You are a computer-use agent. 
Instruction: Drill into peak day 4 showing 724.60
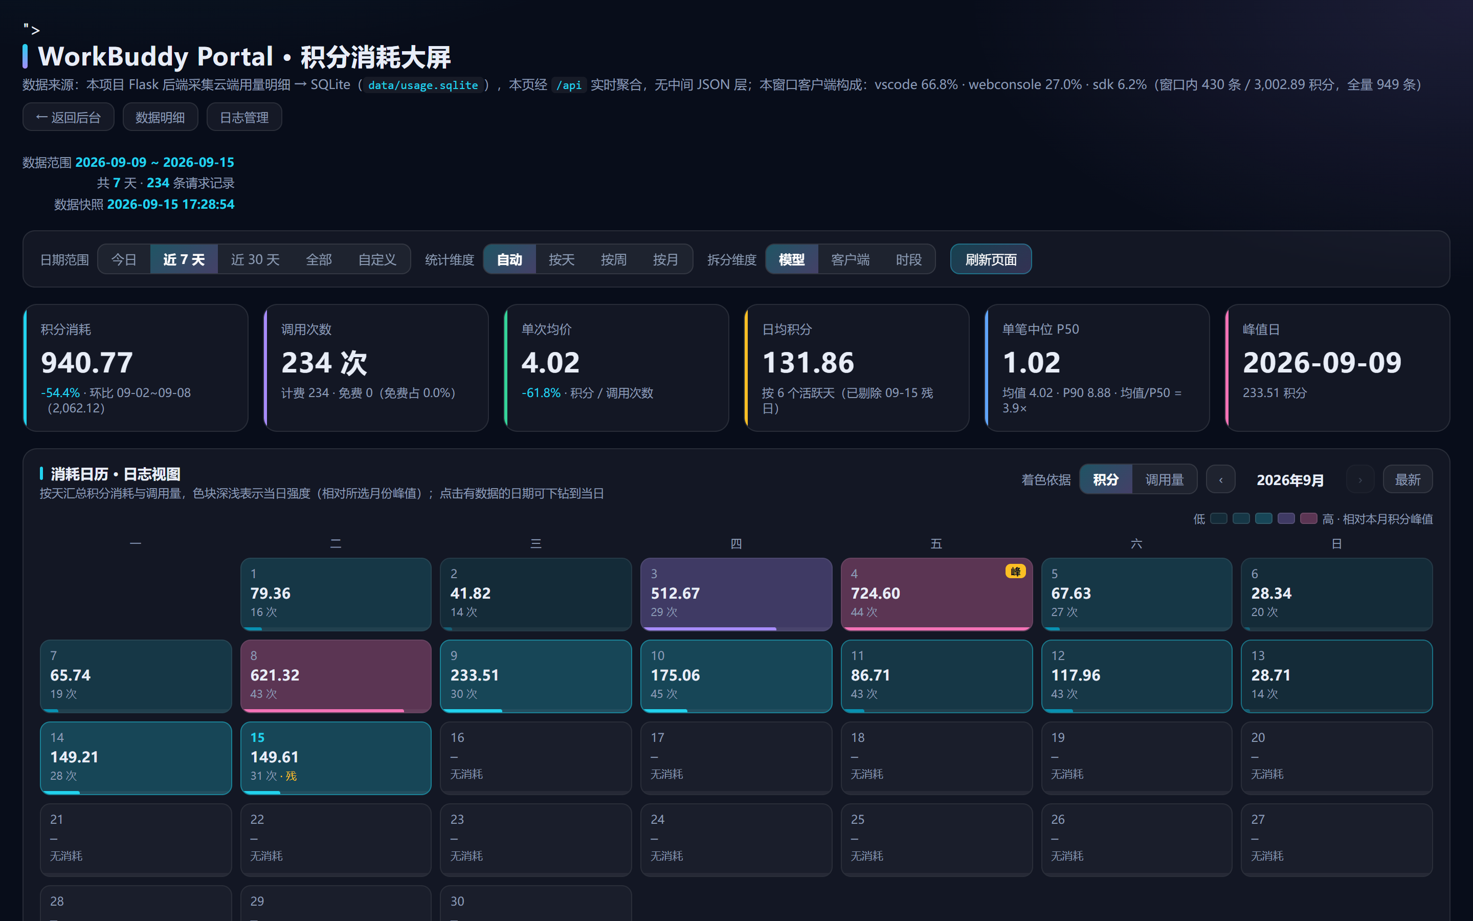(x=936, y=594)
